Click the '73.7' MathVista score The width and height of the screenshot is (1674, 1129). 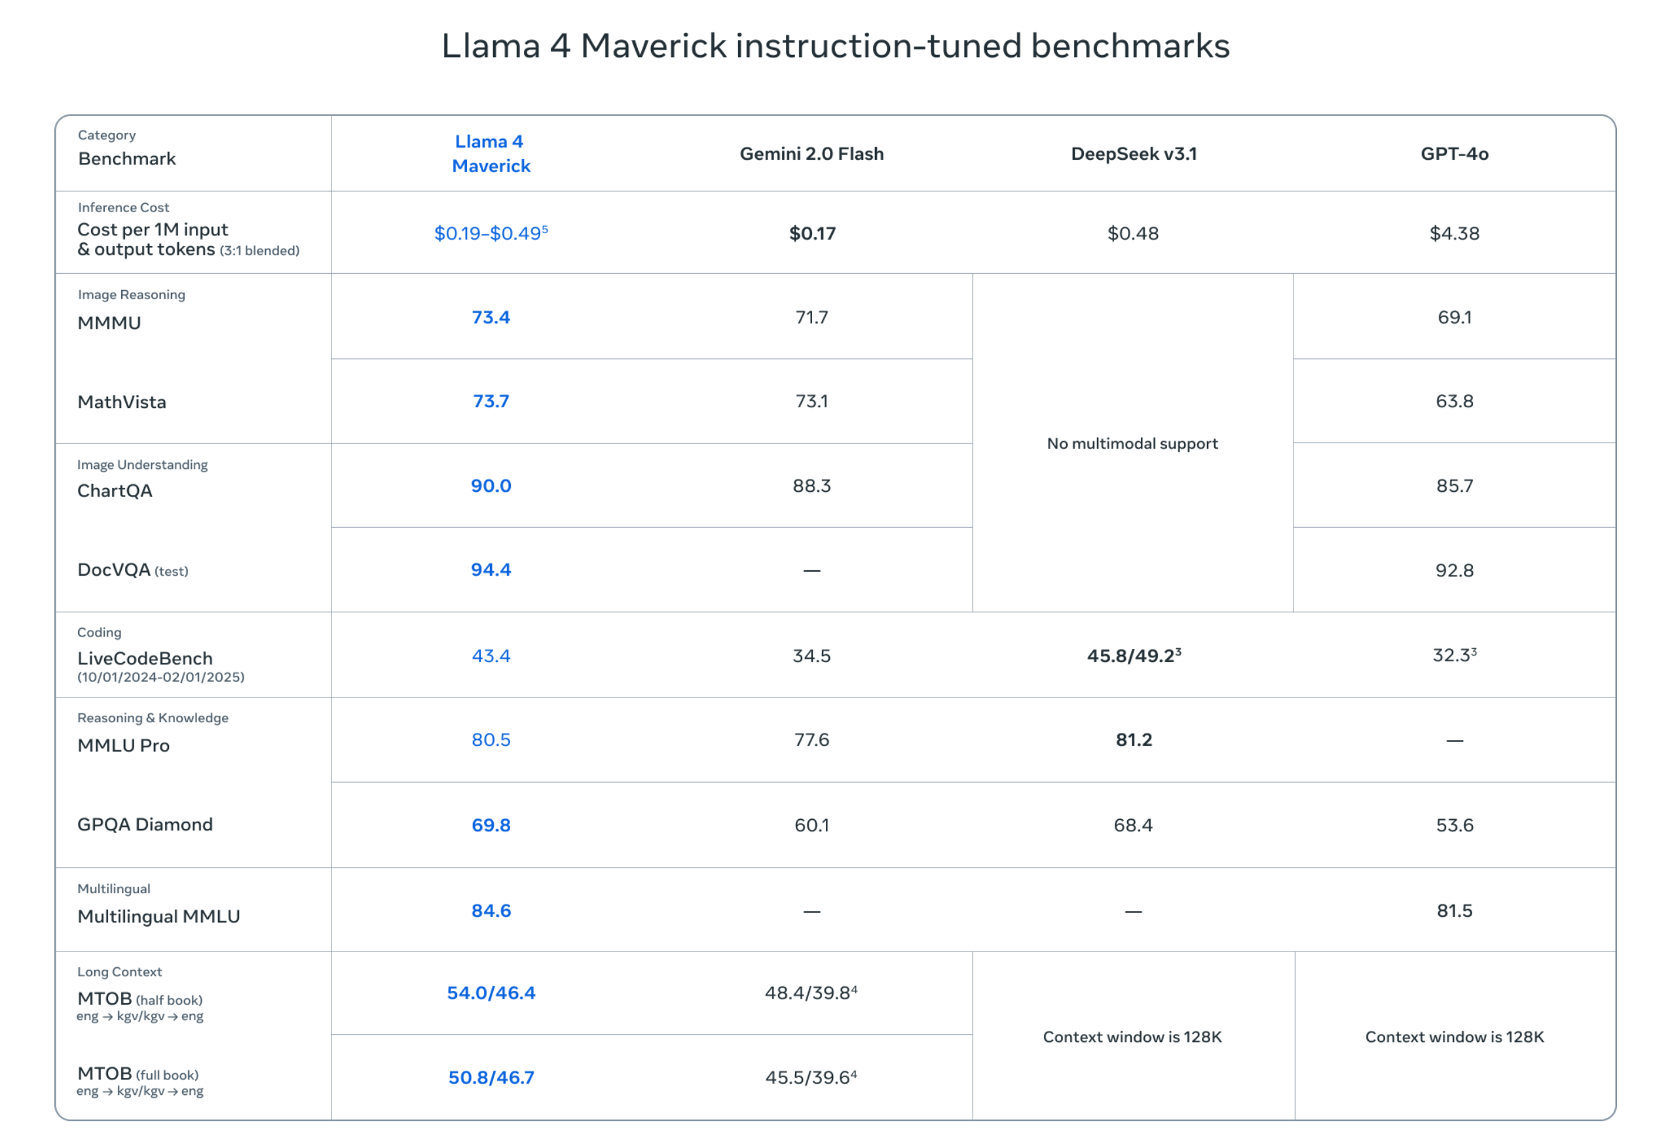coord(491,401)
